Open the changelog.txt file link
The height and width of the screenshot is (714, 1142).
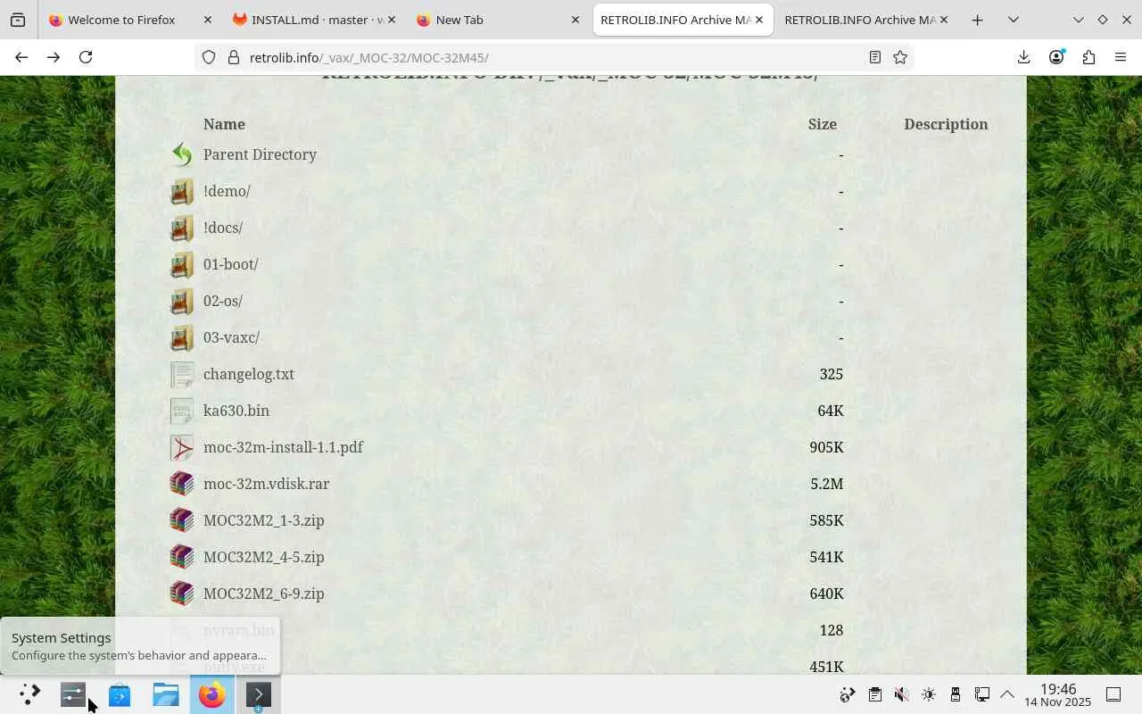pos(249,374)
